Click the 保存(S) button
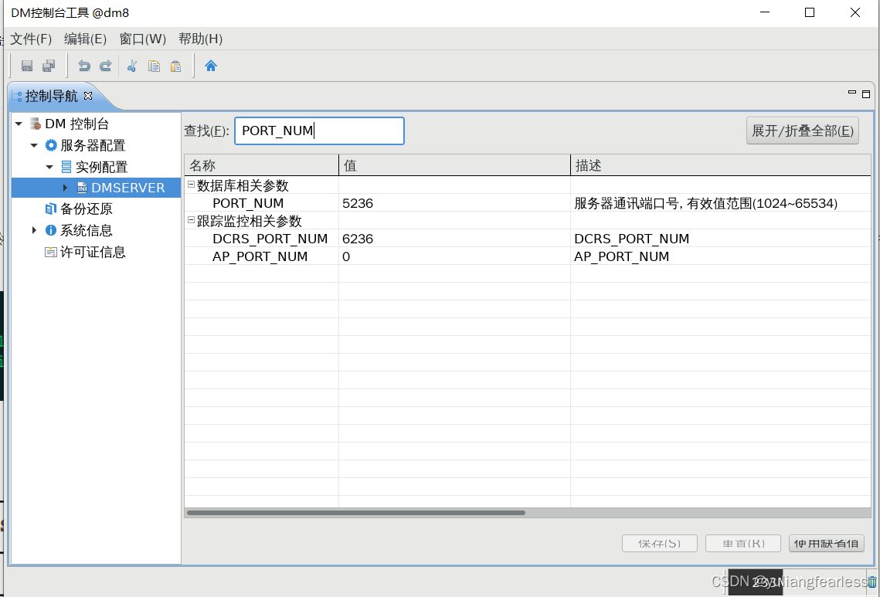Image resolution: width=880 pixels, height=597 pixels. 659,543
